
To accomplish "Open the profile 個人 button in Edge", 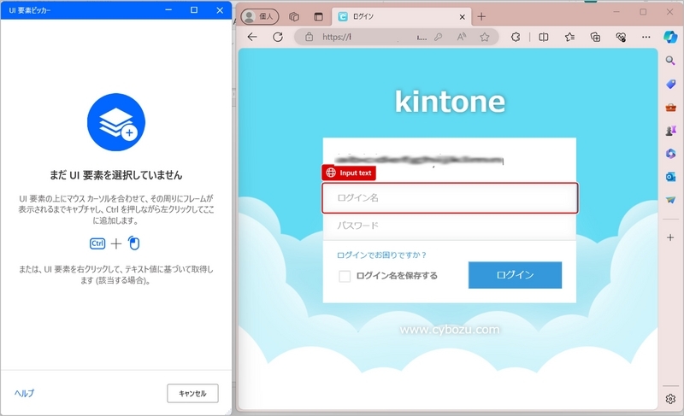I will point(260,16).
